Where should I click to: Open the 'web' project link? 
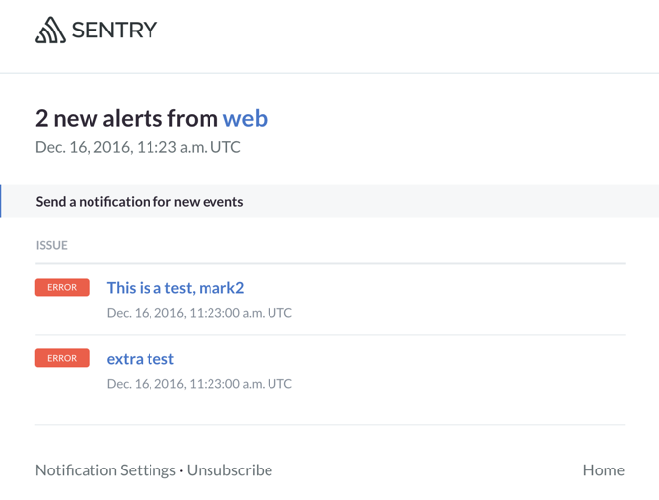click(x=245, y=118)
